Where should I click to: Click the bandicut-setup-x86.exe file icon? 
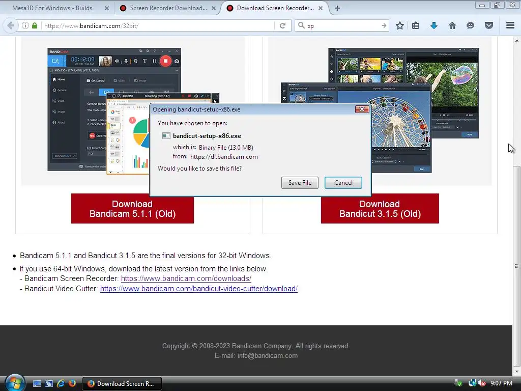coord(166,135)
